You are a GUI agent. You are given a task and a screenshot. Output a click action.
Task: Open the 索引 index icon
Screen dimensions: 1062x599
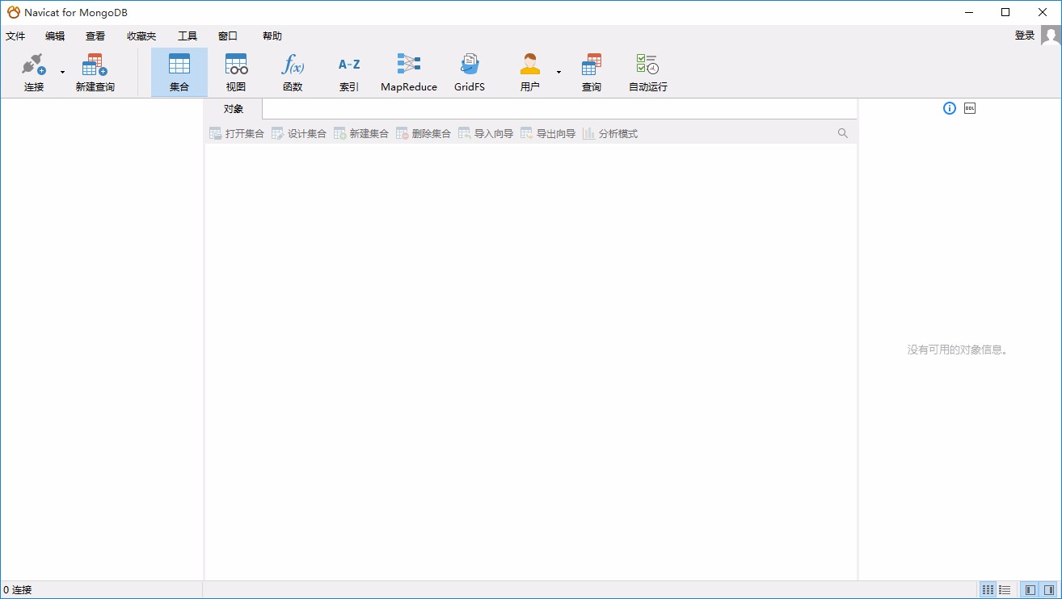[x=349, y=73]
